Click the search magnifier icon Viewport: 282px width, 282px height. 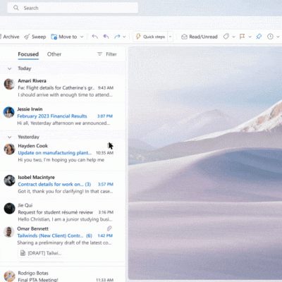16,8
